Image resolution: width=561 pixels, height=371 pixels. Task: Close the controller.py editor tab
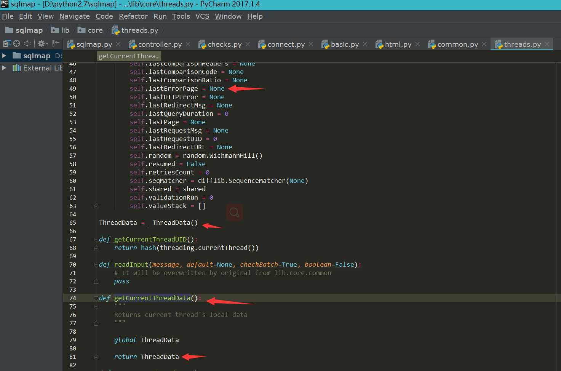click(x=188, y=44)
